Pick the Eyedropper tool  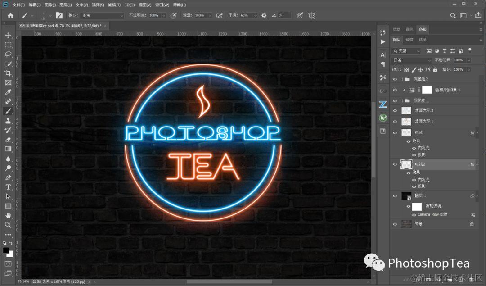pyautogui.click(x=8, y=92)
